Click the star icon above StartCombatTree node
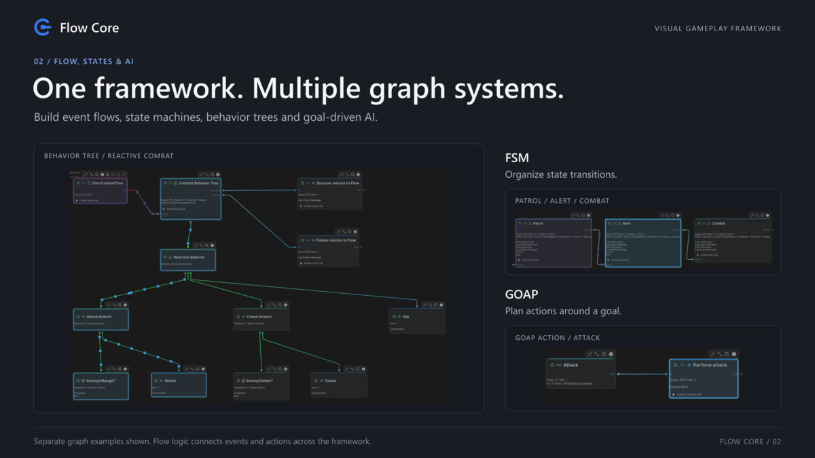The height and width of the screenshot is (458, 815). 107,174
